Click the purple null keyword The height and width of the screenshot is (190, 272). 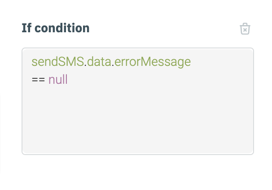click(58, 80)
